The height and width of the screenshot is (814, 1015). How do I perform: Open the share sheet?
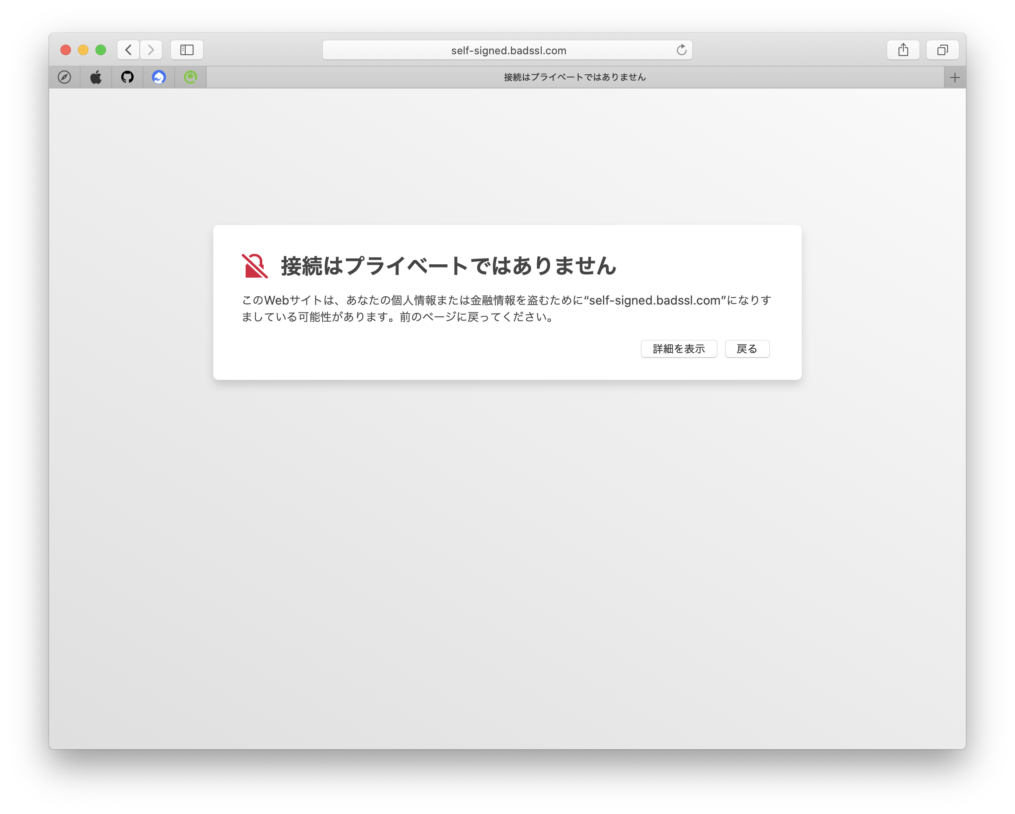click(902, 50)
